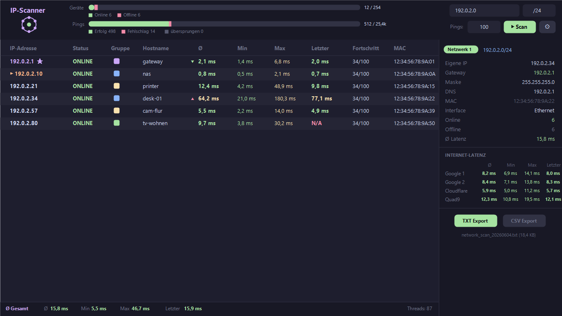
Task: Select the IP address 192.0.2.34
Action: point(24,98)
